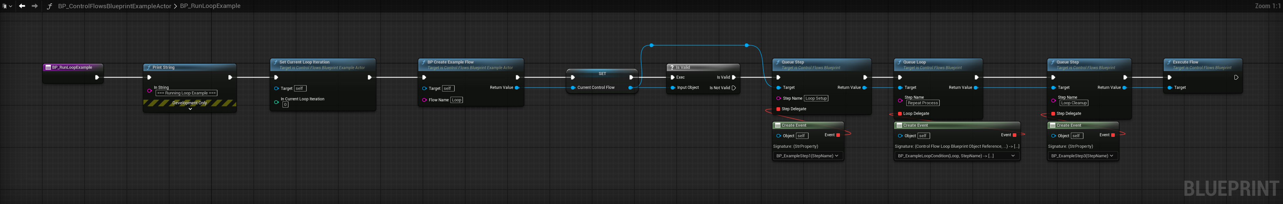Expand the Print String advanced options chevron
This screenshot has height=204, width=1283.
point(190,109)
